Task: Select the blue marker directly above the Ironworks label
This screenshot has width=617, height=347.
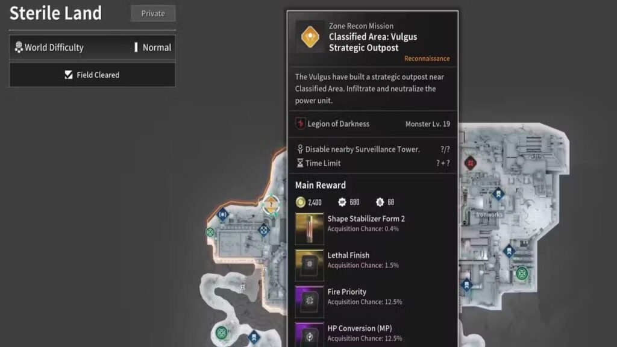Action: click(x=498, y=194)
